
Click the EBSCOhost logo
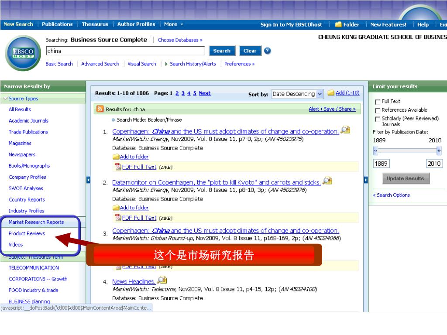point(23,53)
